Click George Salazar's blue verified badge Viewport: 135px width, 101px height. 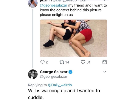(71, 72)
